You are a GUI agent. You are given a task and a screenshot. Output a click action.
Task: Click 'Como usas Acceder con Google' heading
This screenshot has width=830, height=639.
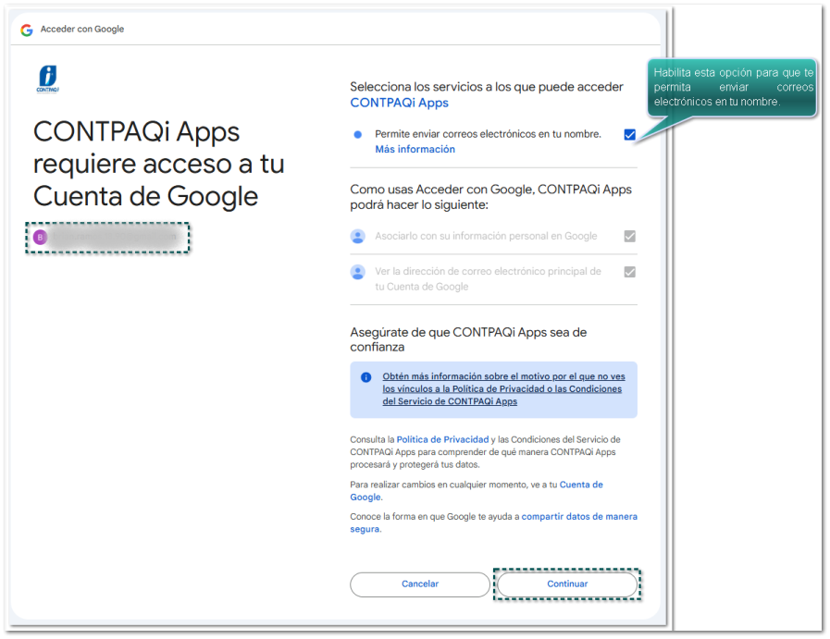pyautogui.click(x=490, y=197)
